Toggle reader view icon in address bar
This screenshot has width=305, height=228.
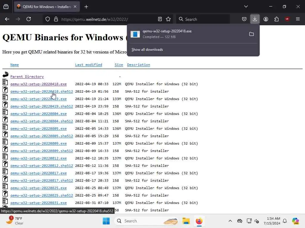click(x=160, y=19)
